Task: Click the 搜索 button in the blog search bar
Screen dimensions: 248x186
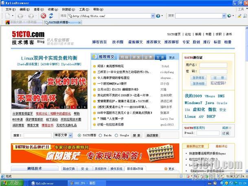Action: (136, 135)
